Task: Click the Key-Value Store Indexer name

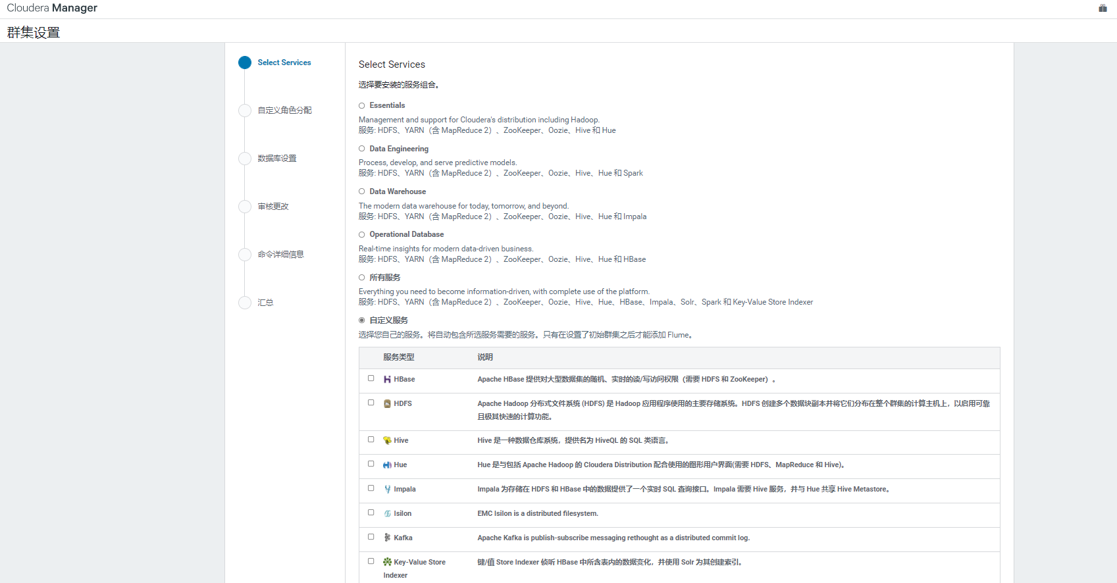Action: 415,569
